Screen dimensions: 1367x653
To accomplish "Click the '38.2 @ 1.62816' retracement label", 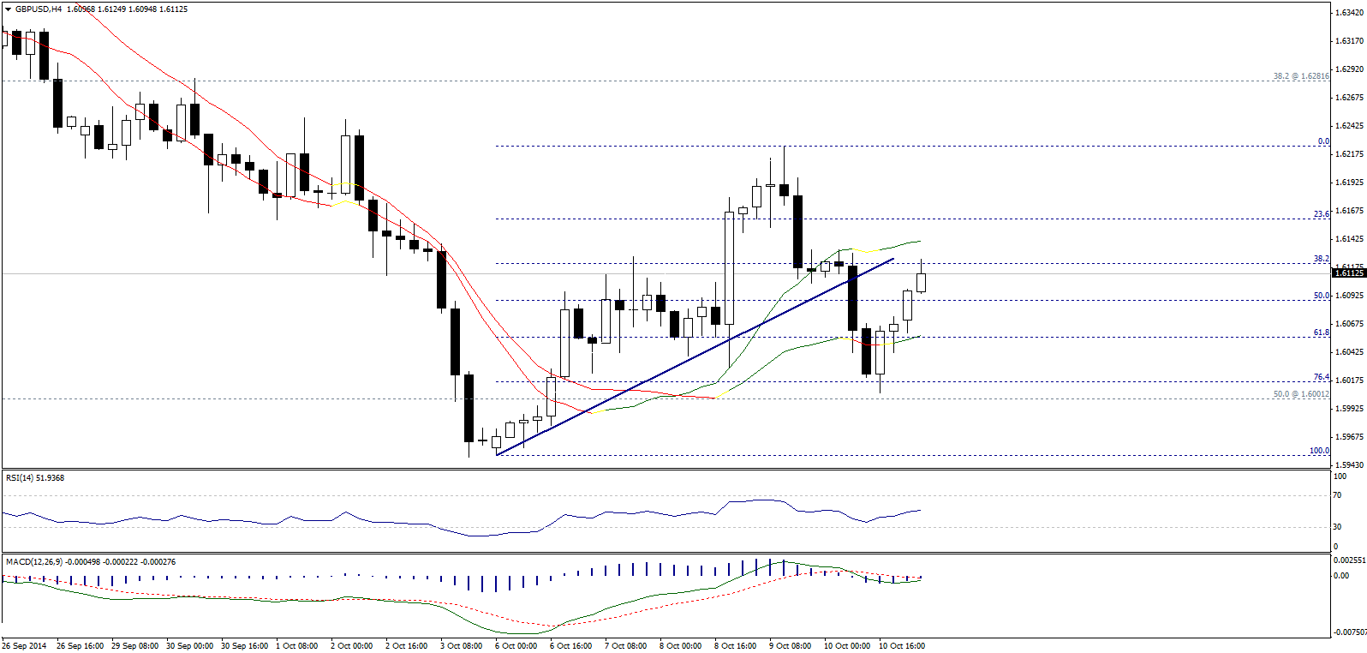I will [1301, 76].
